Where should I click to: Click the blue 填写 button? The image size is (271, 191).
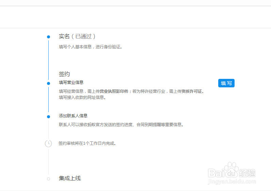pos(226,83)
